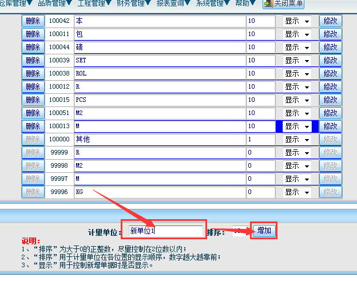Click the 关闭菜单 button with door icon

[283, 3]
